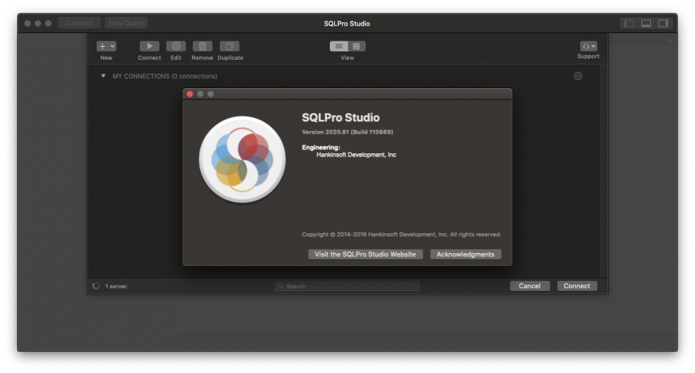695x373 pixels.
Task: Open connections settings gear icon
Action: 578,76
